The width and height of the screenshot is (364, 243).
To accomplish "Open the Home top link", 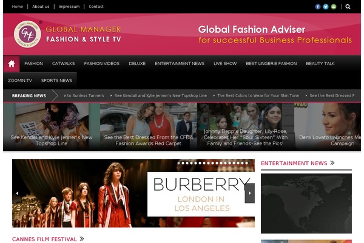I will 18,7.
